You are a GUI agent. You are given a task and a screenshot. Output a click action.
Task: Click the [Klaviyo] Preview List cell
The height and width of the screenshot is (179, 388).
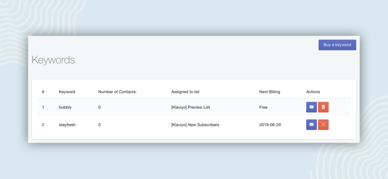tap(190, 107)
